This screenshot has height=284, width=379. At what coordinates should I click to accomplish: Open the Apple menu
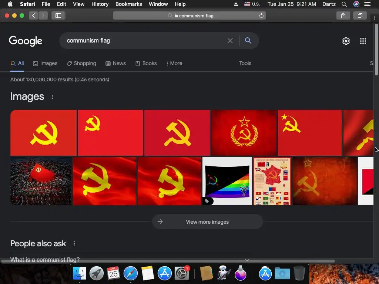[10, 4]
